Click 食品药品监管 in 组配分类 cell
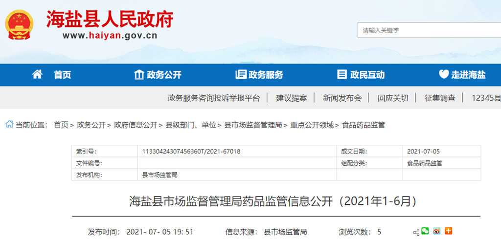501x243 pixels. tap(425, 163)
